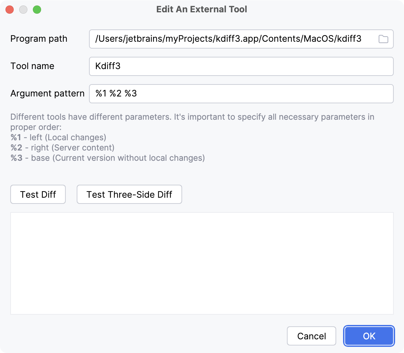Run the Test Three-Side Diff check
The width and height of the screenshot is (404, 353).
click(x=129, y=194)
